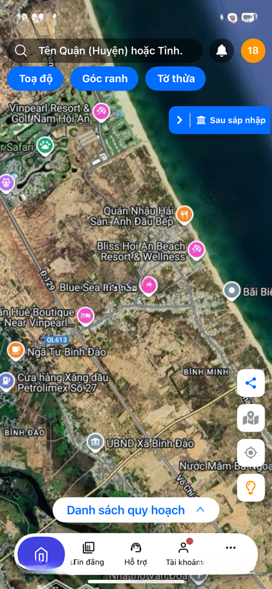Tap the notification bell icon
Viewport: 272px width, 589px height.
point(222,50)
